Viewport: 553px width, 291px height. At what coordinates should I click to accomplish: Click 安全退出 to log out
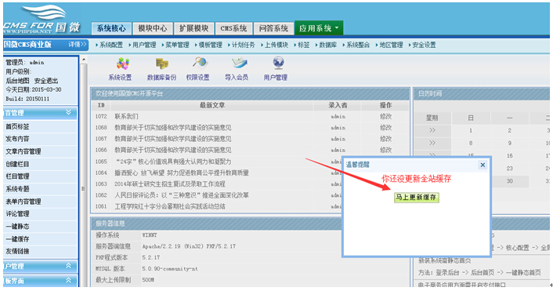46,81
